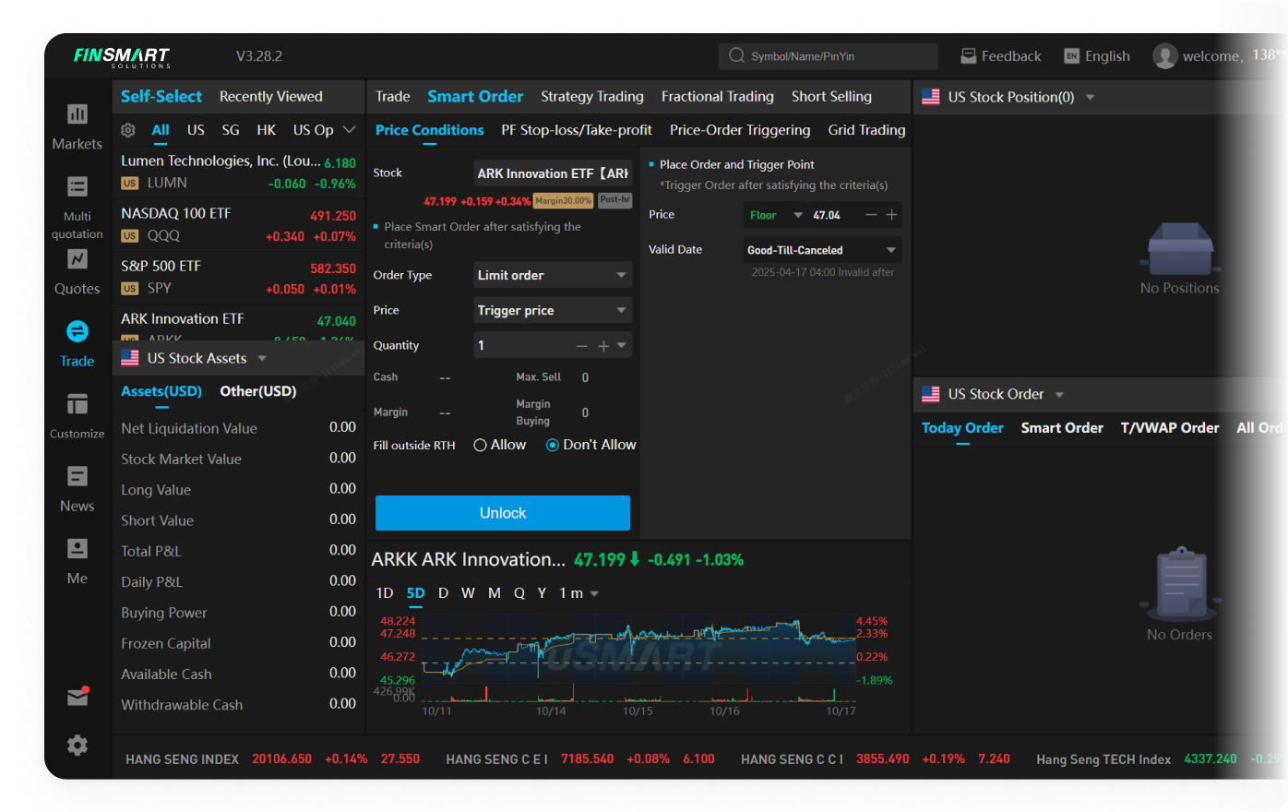The height and width of the screenshot is (812, 1288).
Task: Open the Fractional Trading tab
Action: (718, 96)
